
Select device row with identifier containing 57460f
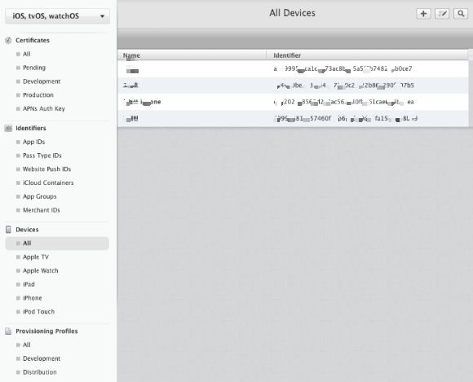[293, 119]
